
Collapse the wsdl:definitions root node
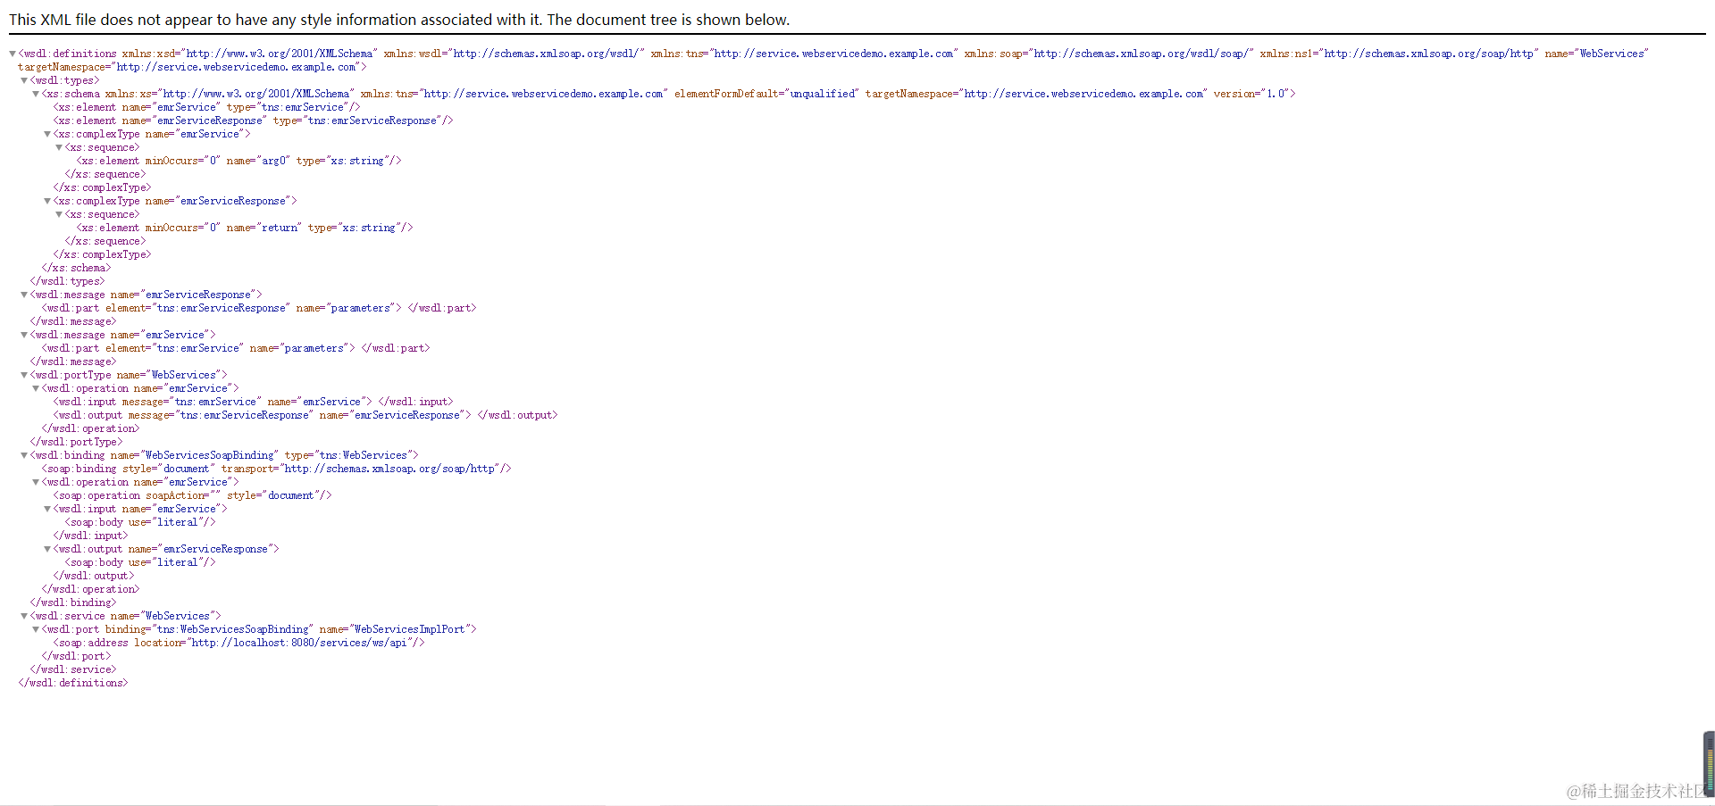(x=13, y=54)
